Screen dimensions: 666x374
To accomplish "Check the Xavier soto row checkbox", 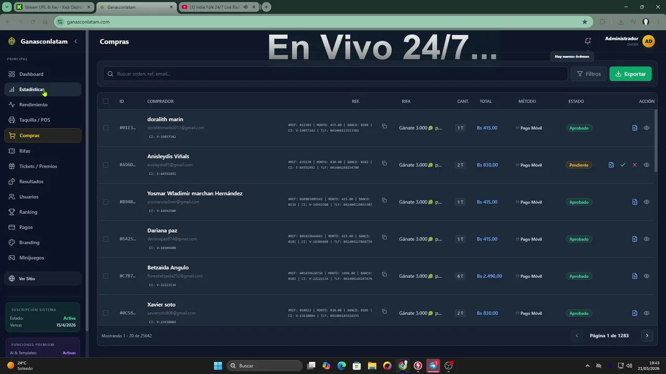I will point(106,313).
